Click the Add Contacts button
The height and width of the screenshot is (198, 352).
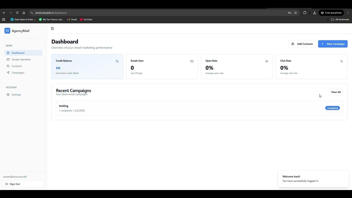tap(302, 44)
